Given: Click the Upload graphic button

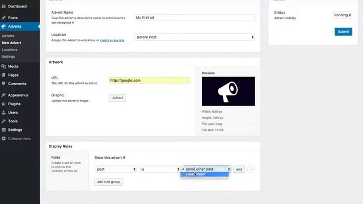Looking at the screenshot, I should click(117, 98).
